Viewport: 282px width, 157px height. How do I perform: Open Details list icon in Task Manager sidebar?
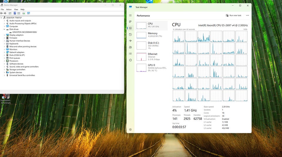click(x=130, y=54)
